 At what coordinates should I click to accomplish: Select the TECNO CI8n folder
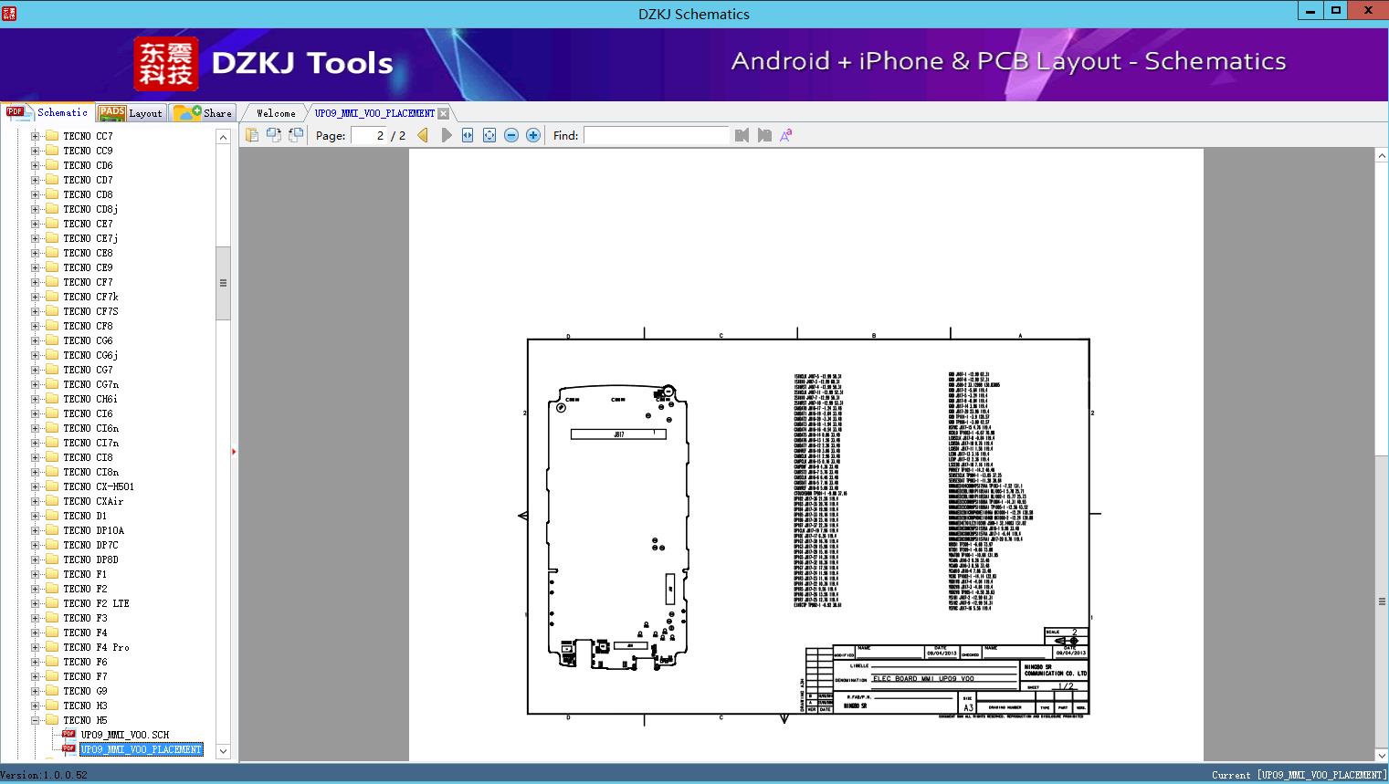[x=90, y=472]
